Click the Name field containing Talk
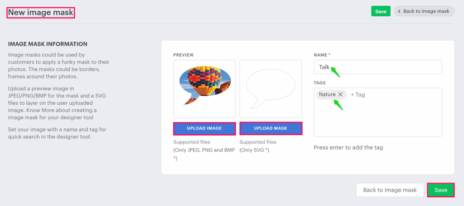Screen dimensions: 464x206 377,67
